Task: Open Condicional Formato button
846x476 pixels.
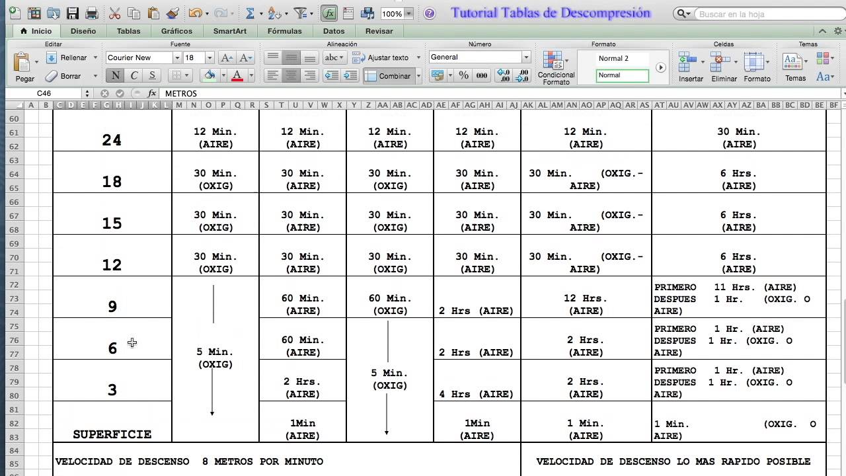Action: pyautogui.click(x=556, y=68)
